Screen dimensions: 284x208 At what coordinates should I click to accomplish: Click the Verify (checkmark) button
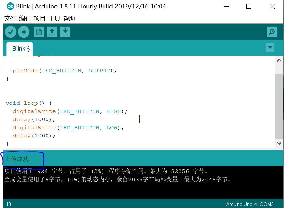point(11,32)
